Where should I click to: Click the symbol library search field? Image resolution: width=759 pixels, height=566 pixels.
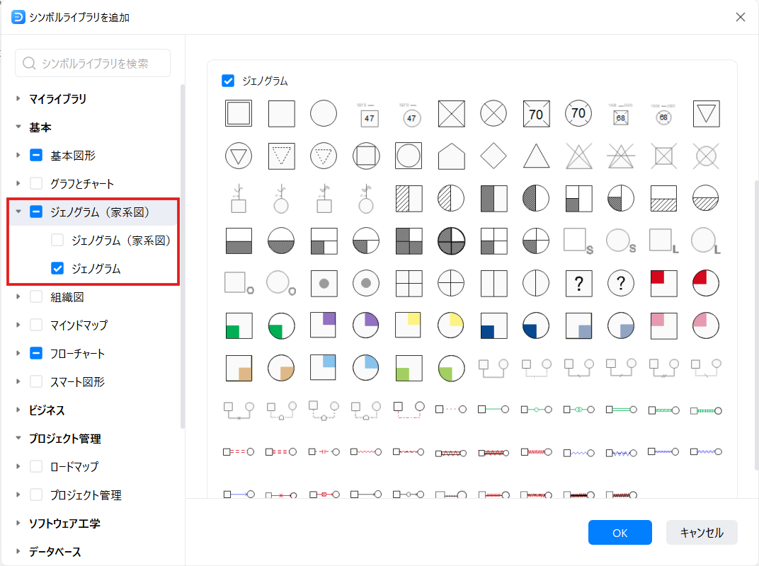[92, 63]
